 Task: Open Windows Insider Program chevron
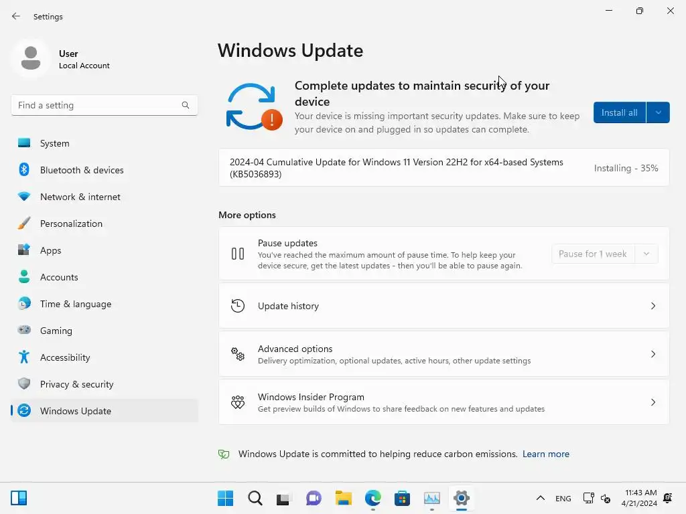click(653, 402)
